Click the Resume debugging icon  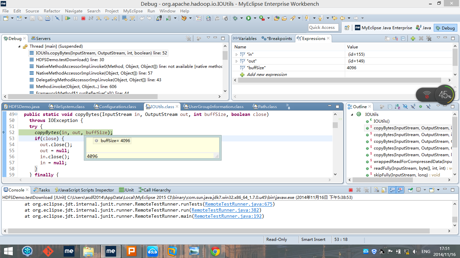click(68, 18)
